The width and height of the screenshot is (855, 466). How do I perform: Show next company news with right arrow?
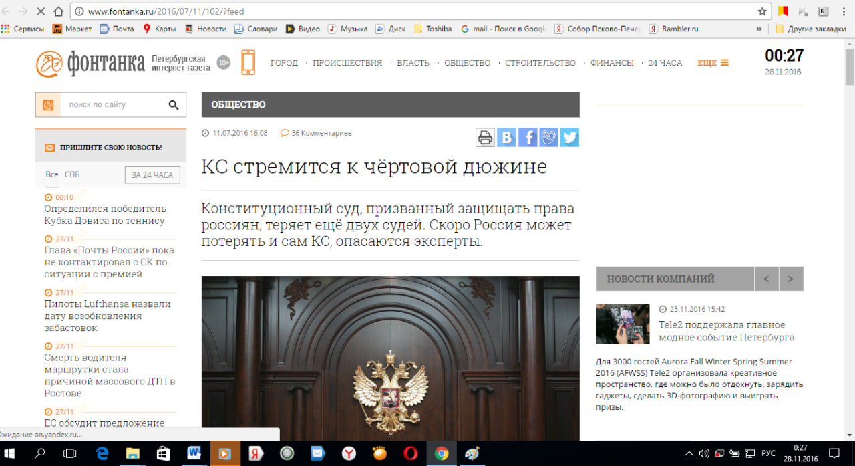(791, 279)
